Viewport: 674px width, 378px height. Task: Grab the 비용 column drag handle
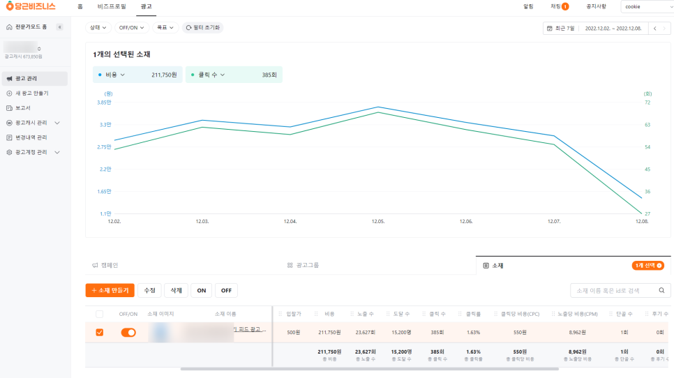(316, 314)
